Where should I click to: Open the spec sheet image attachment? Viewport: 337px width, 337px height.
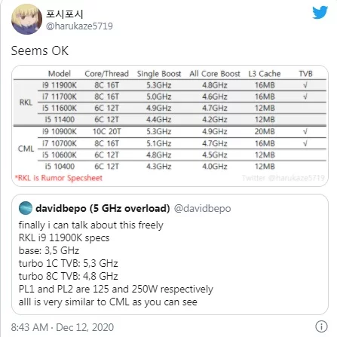click(170, 126)
